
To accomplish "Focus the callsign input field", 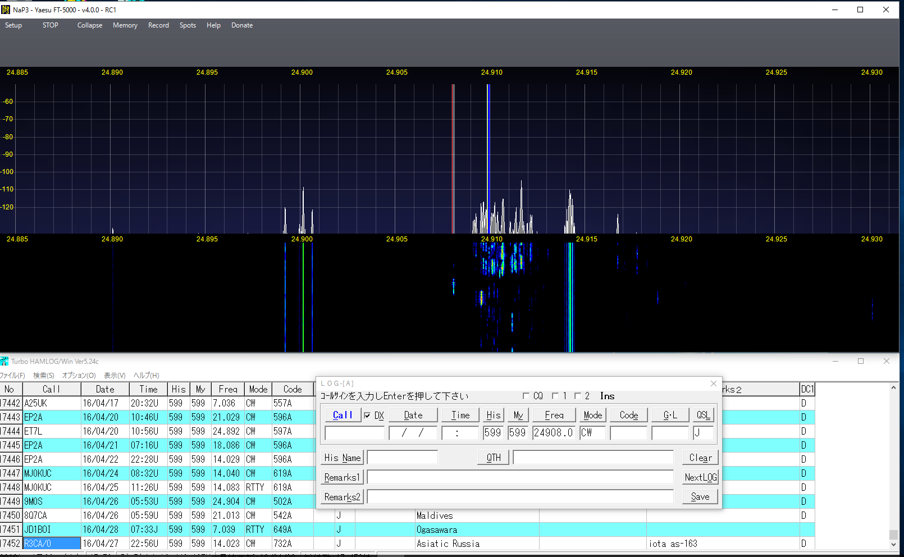I will 355,433.
